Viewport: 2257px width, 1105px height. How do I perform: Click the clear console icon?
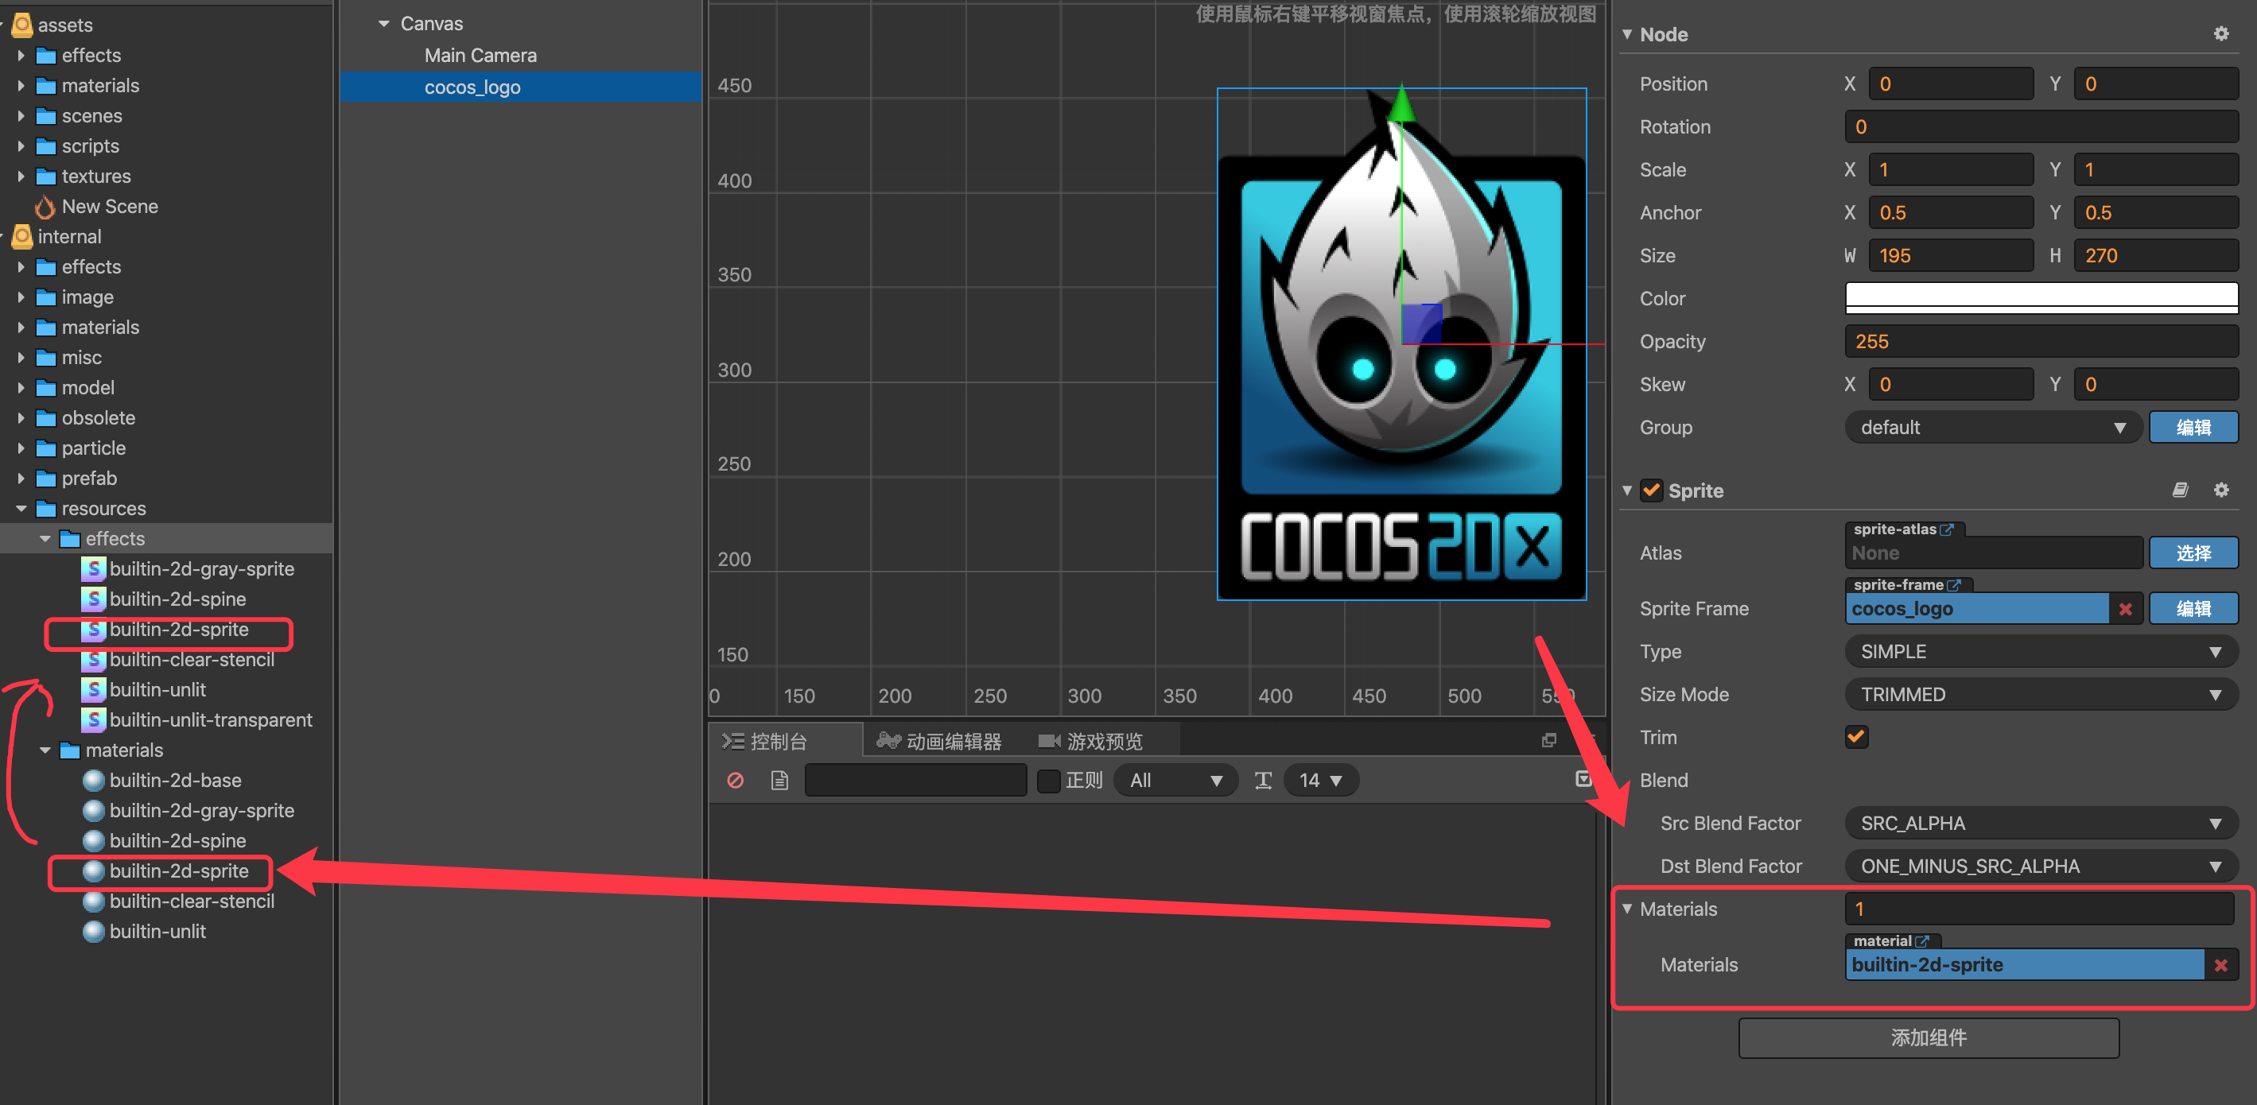pos(735,780)
